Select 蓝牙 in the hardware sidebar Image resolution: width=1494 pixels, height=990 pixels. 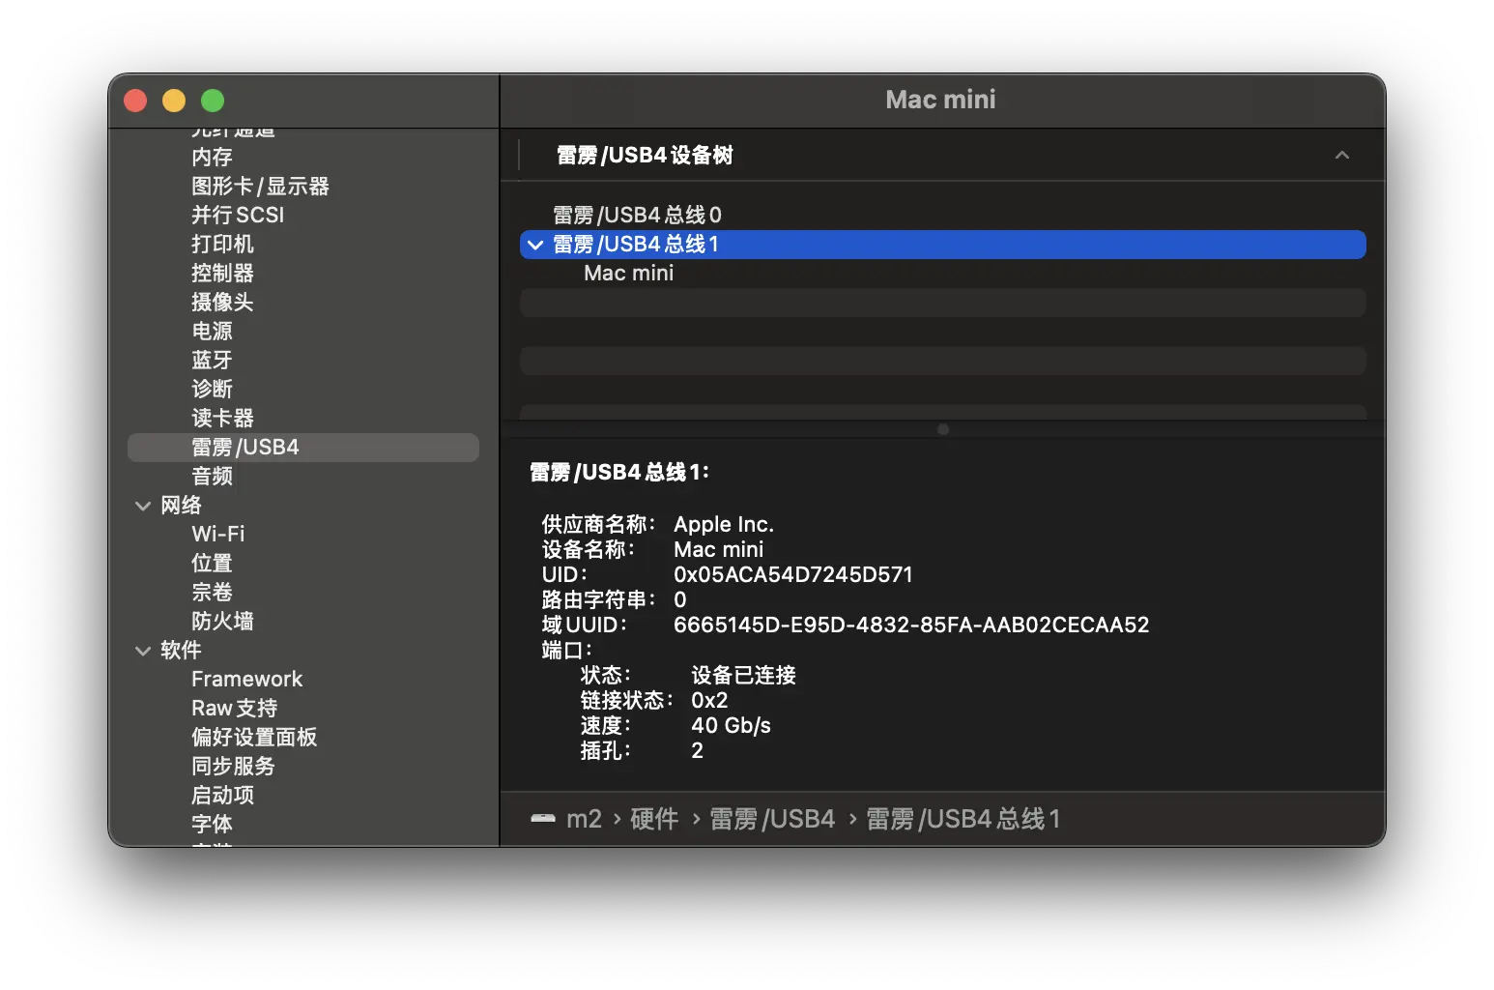(x=212, y=360)
